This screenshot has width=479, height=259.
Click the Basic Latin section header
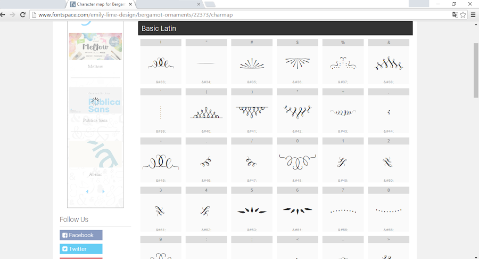point(275,28)
